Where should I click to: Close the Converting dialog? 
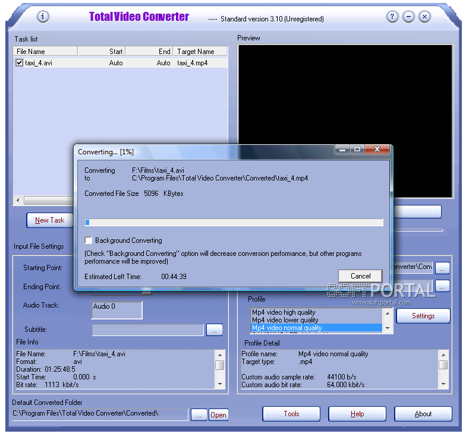pyautogui.click(x=377, y=150)
